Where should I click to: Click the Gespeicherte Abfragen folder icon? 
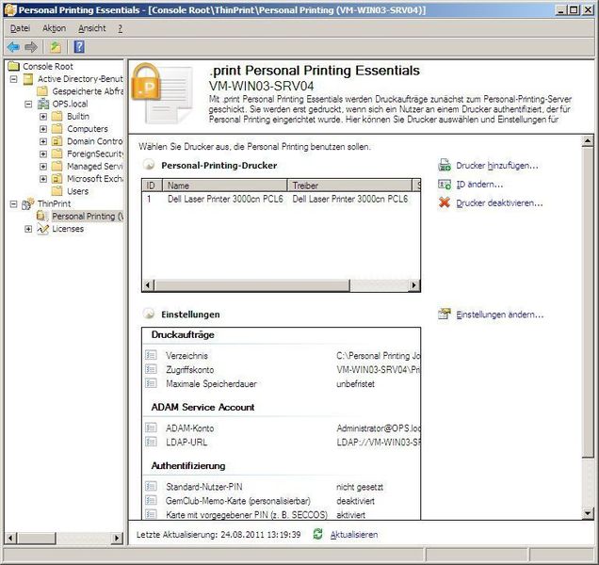pyautogui.click(x=42, y=91)
